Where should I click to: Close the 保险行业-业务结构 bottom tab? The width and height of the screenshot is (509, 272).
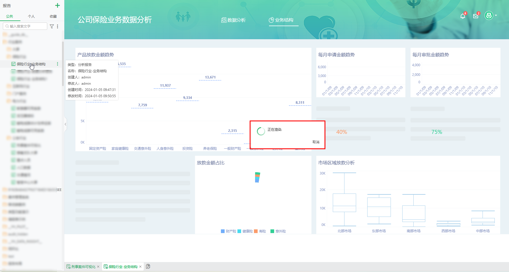point(140,267)
